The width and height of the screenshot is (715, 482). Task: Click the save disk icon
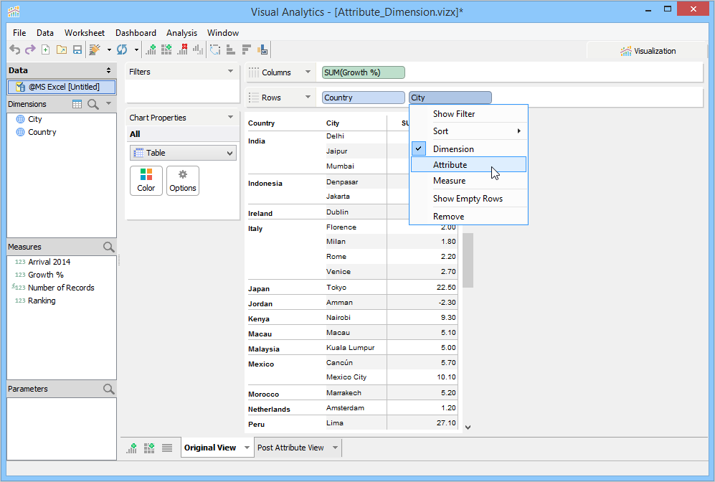[x=77, y=49]
